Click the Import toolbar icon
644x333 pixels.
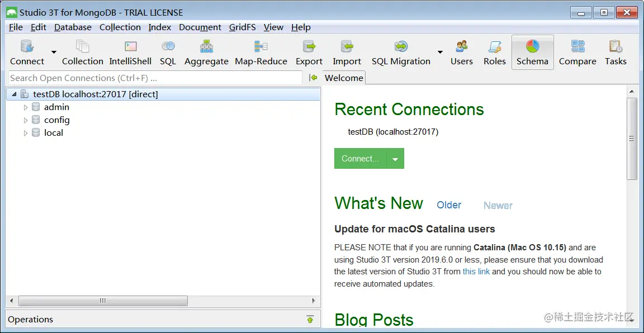pyautogui.click(x=347, y=46)
